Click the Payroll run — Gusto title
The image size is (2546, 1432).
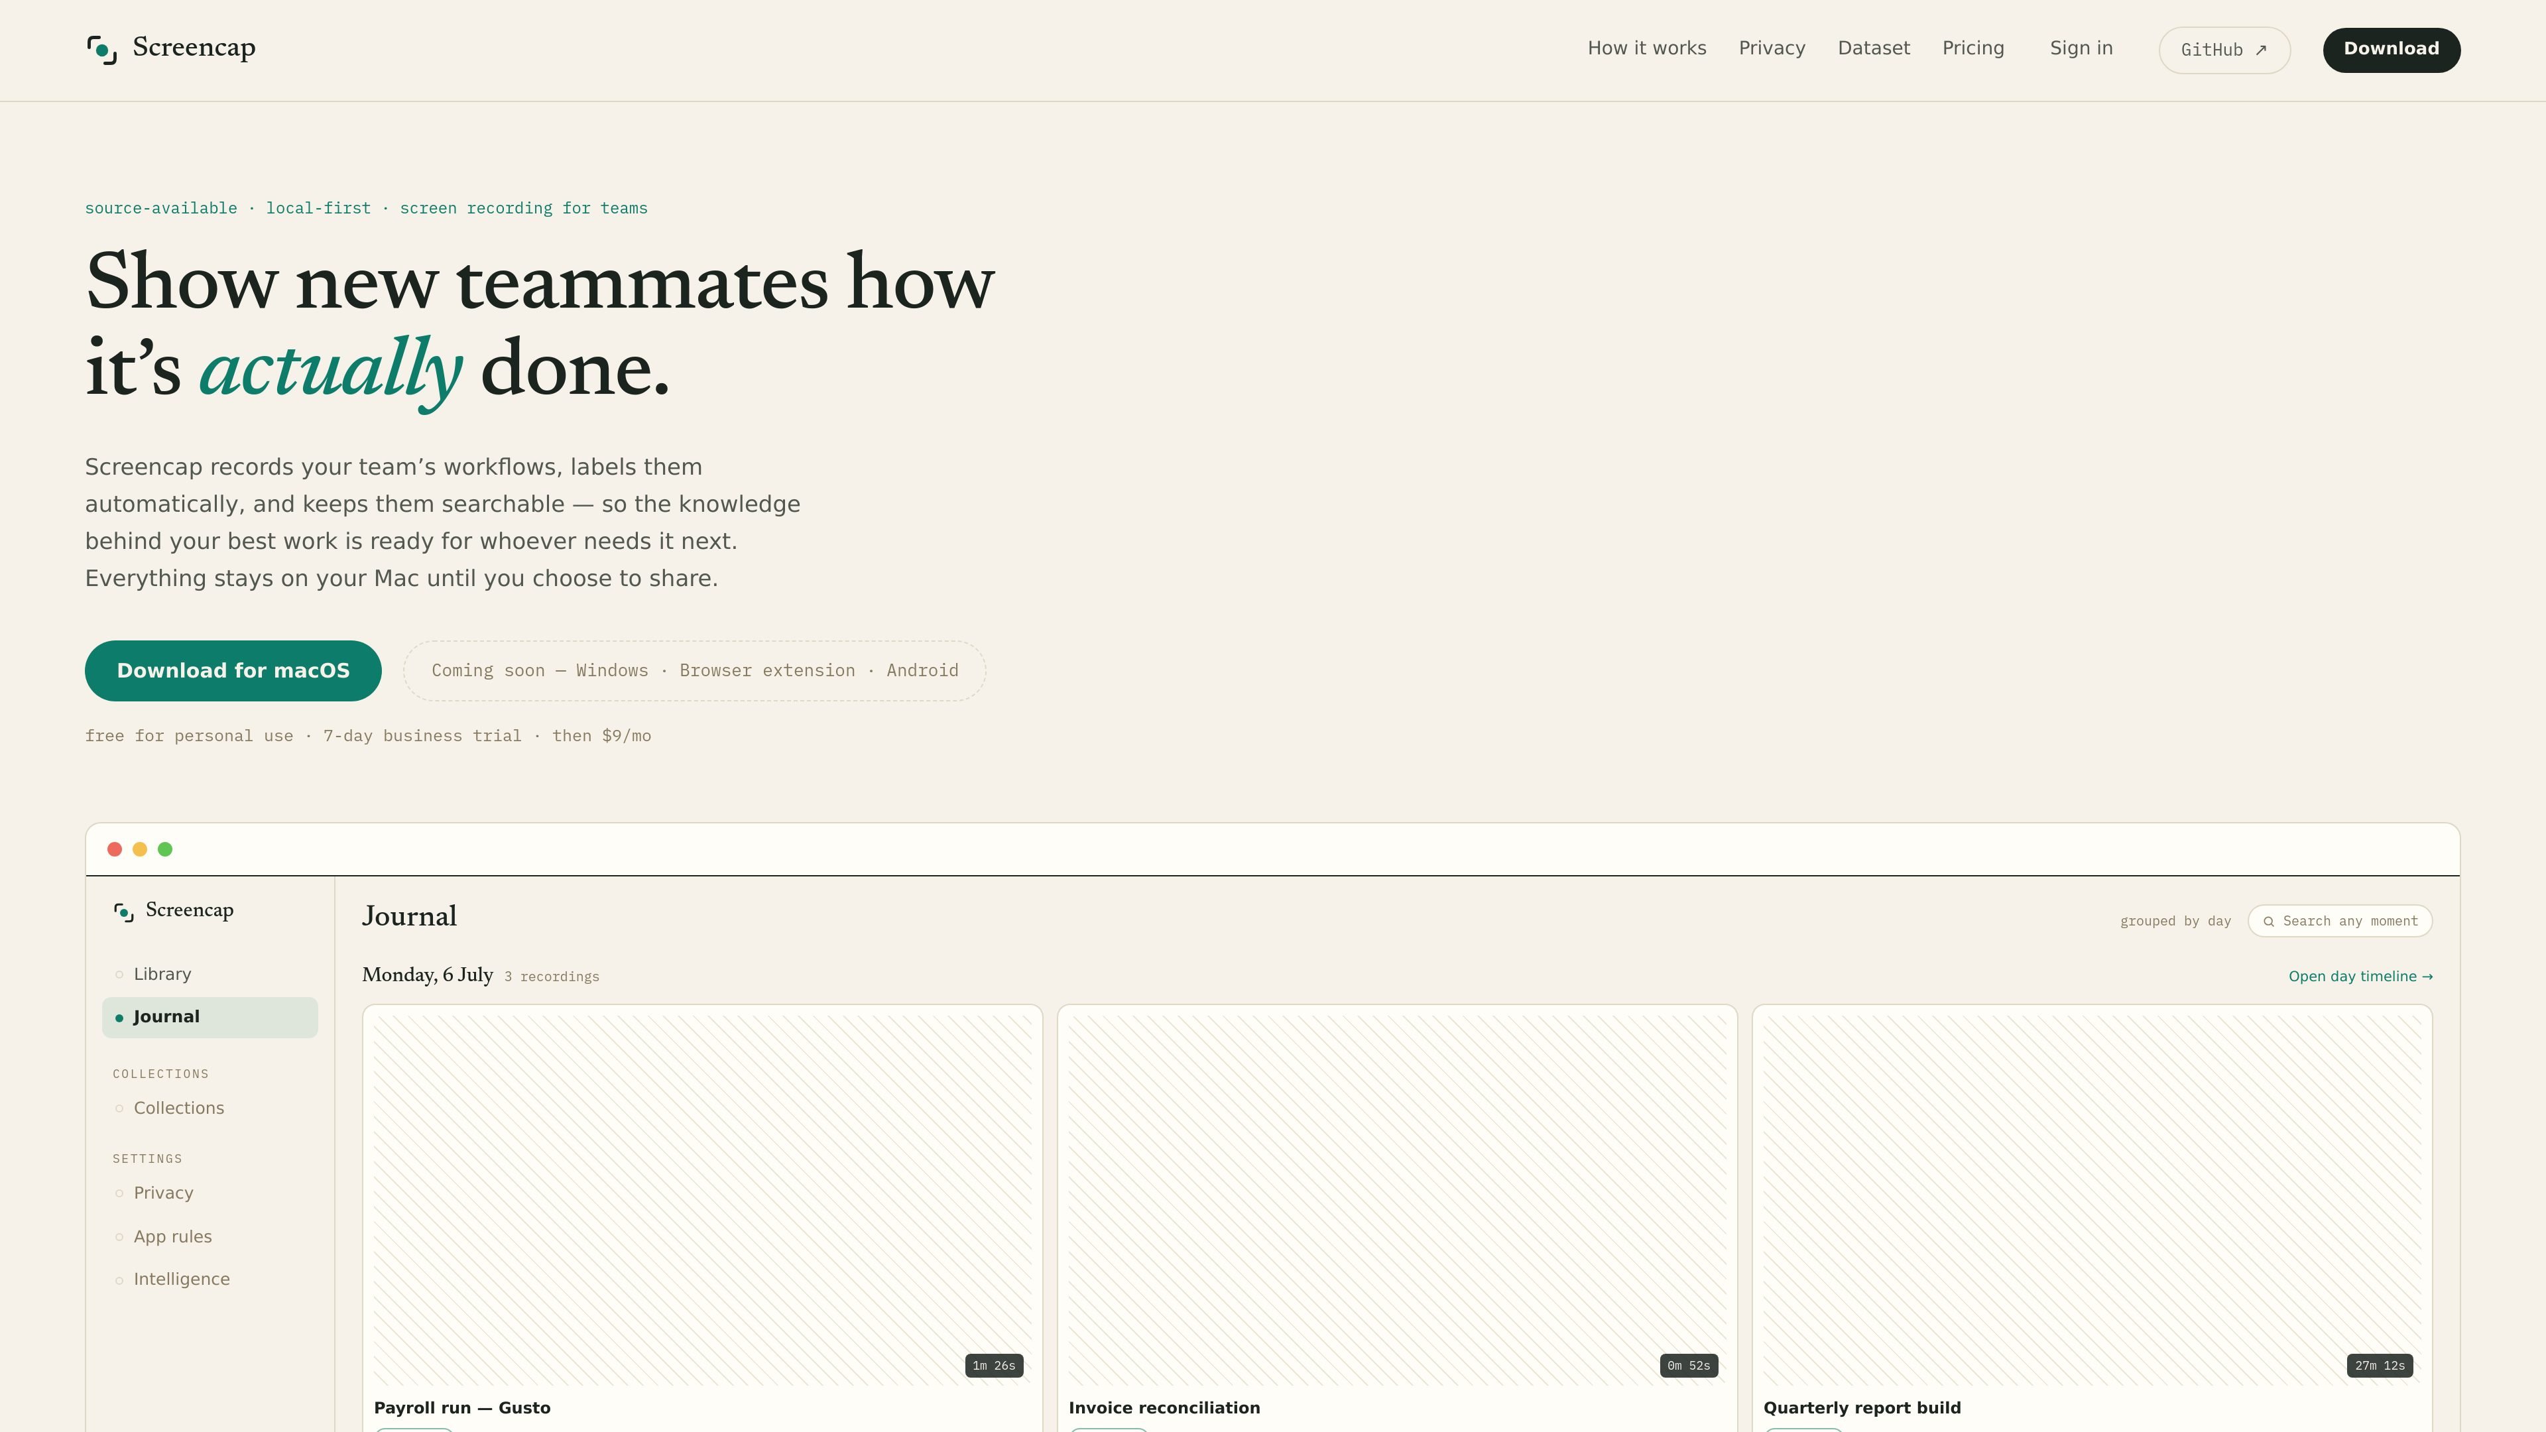(x=463, y=1408)
